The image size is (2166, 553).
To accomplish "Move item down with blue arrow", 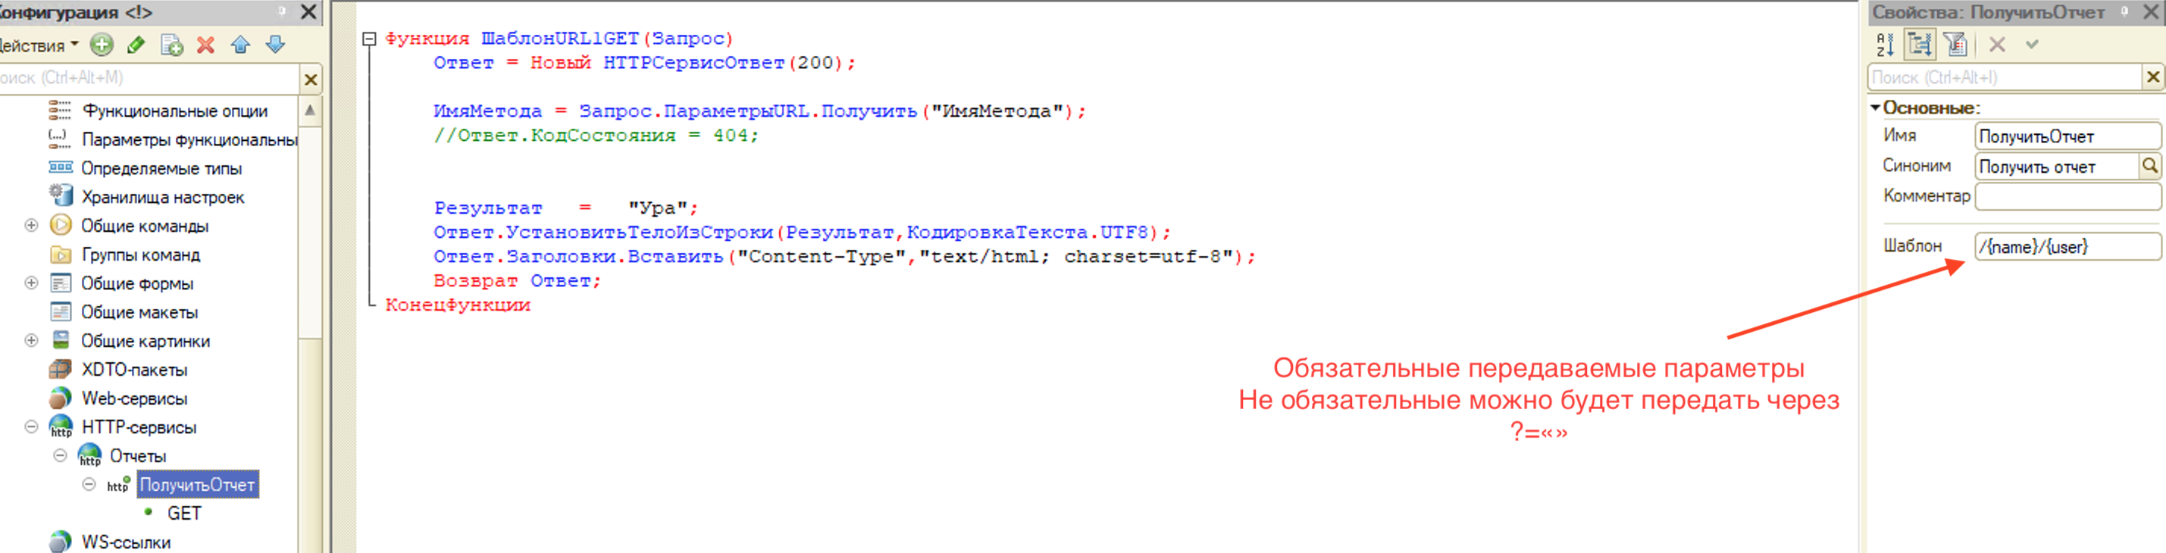I will [x=275, y=45].
